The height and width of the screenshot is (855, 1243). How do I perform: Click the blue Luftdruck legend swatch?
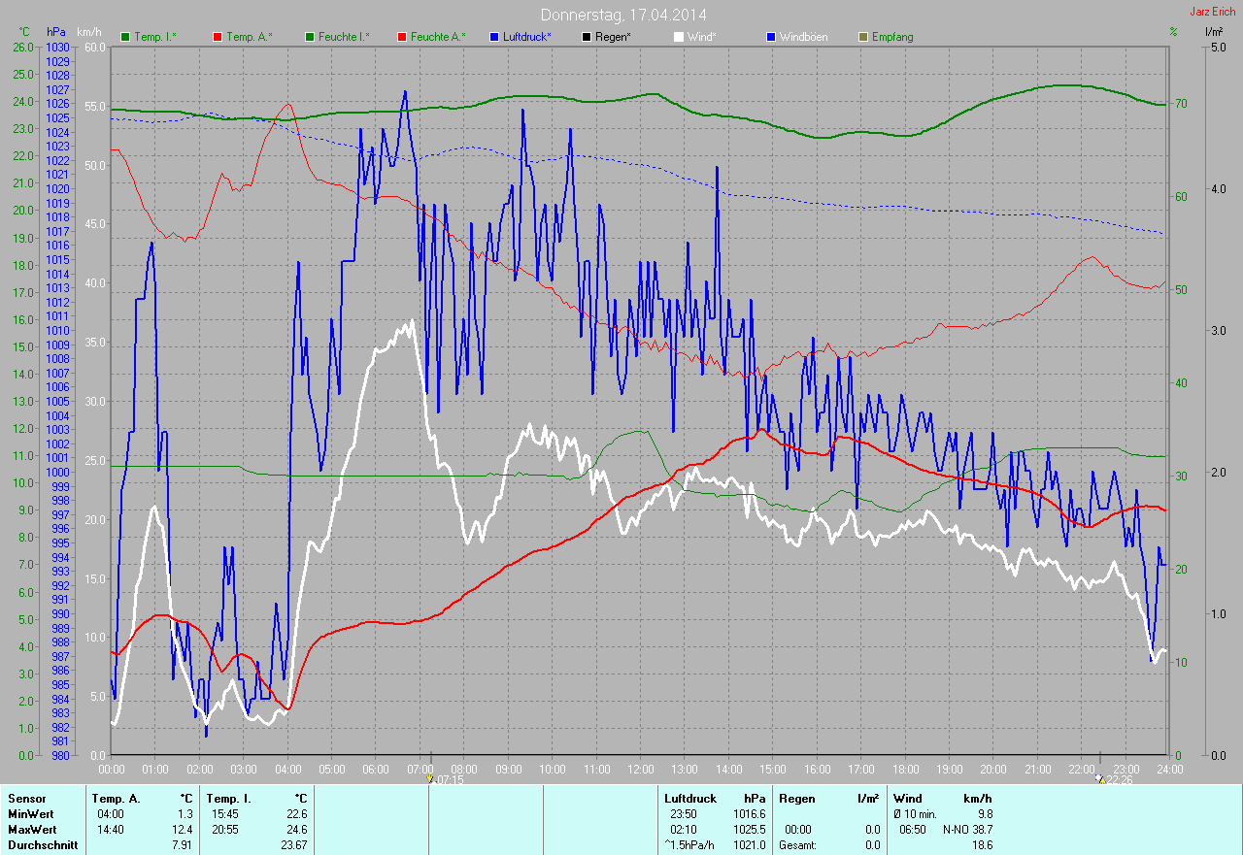[x=494, y=37]
